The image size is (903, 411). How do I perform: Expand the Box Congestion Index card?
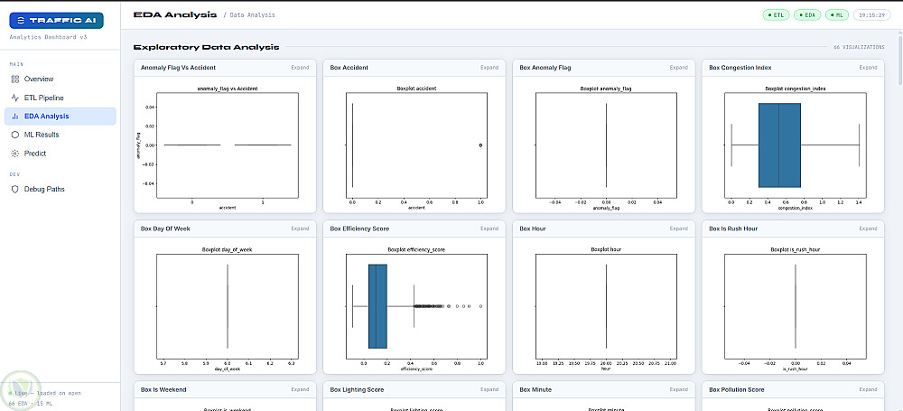click(868, 68)
